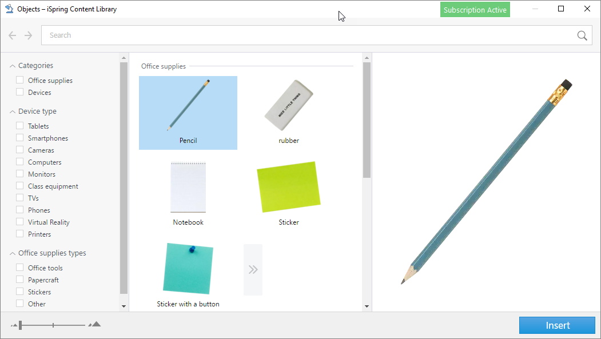Enable the Stickers filter under Office supplies types

click(x=19, y=292)
